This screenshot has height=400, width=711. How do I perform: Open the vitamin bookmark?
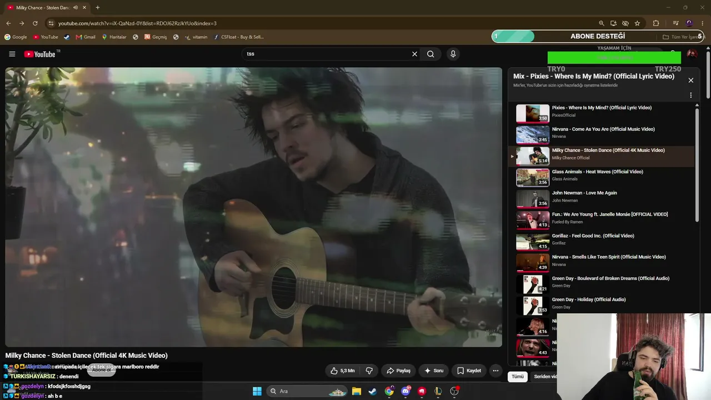(196, 37)
